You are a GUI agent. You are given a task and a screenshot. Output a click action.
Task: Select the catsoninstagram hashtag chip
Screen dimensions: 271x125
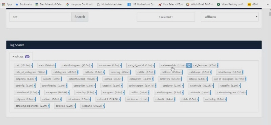click(232, 92)
